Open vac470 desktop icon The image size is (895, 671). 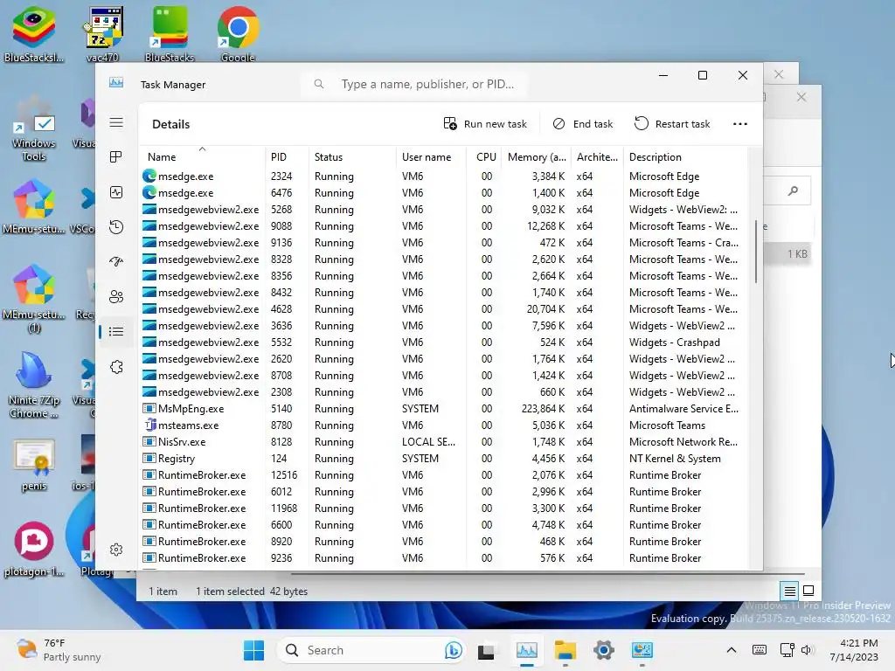pos(103,34)
